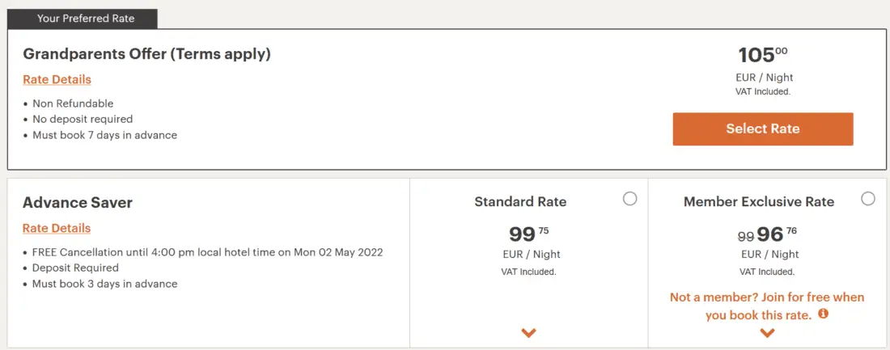Viewport: 890px width, 350px height.
Task: Click the 105.00 EUR price
Action: (762, 56)
